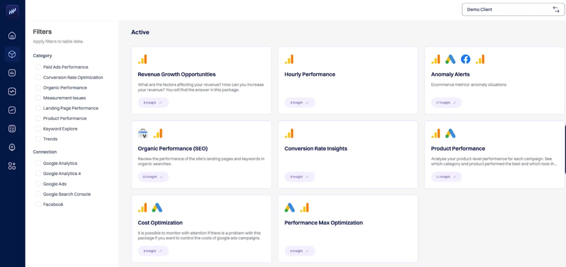Open the Cost Optimization card title
The image size is (566, 267).
tap(160, 223)
